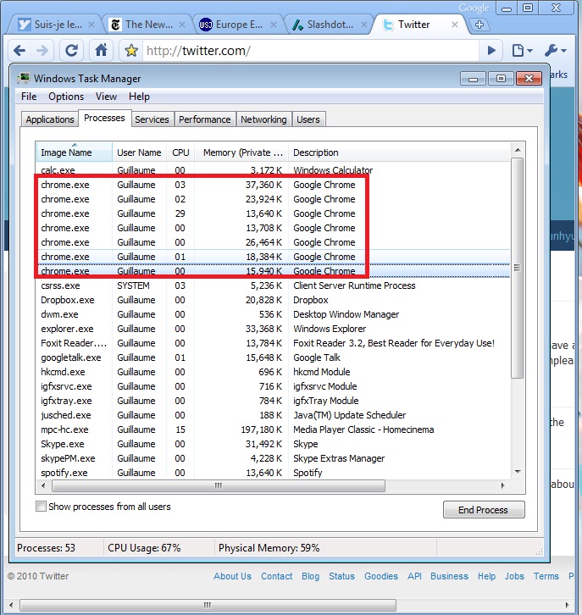Click Chrome page horizontal scrollbar thumb
Screen dimensions: 582x615
coord(208,605)
